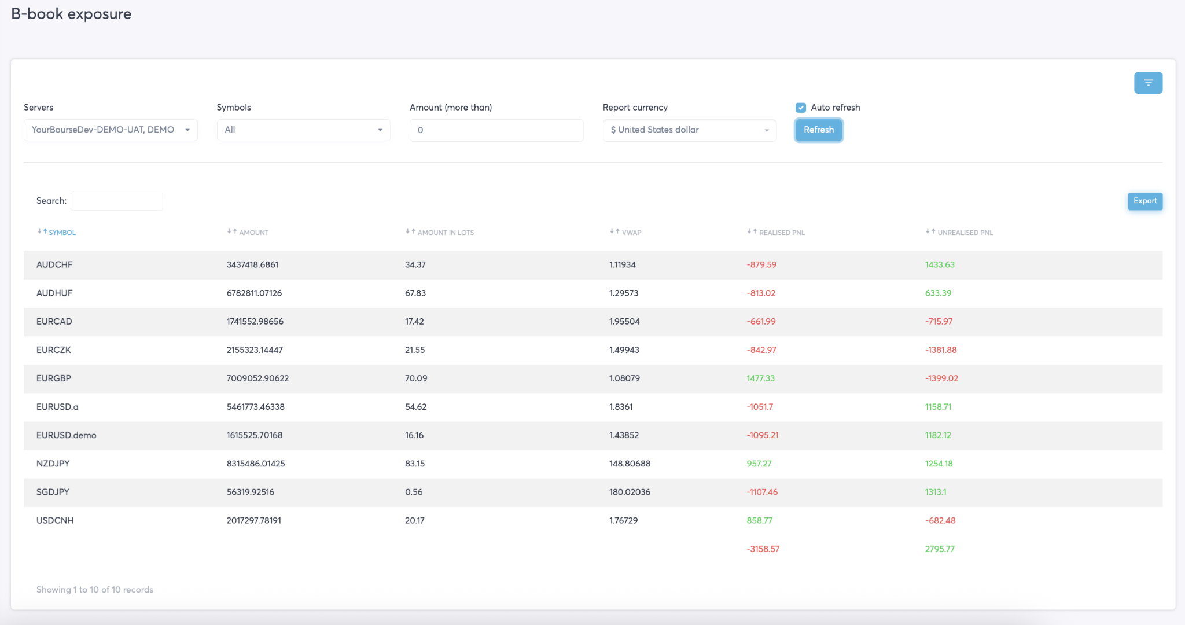1185x625 pixels.
Task: Select the EURGBP row in table
Action: [x=54, y=378]
